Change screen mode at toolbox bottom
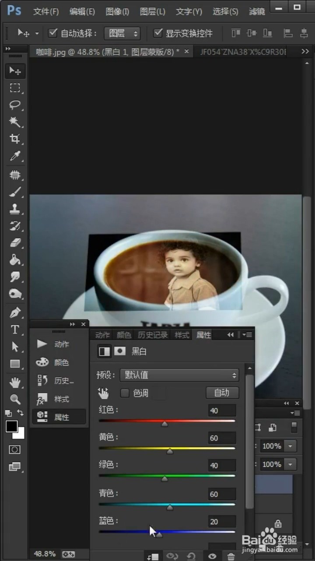 click(15, 467)
